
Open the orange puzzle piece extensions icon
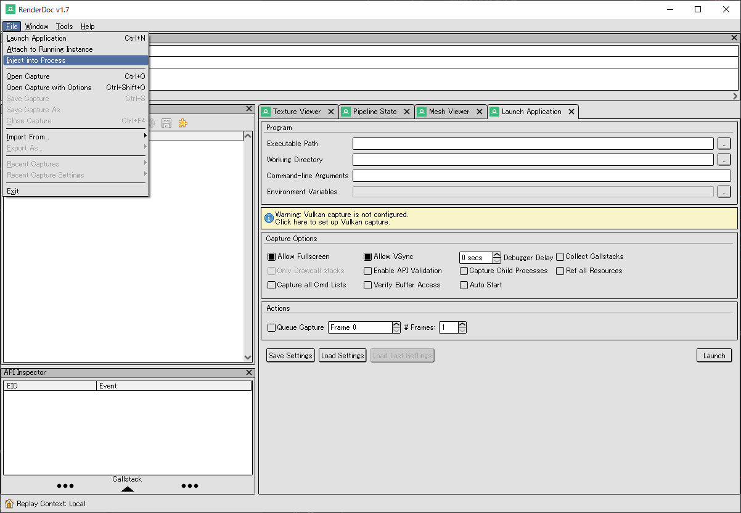pyautogui.click(x=182, y=123)
